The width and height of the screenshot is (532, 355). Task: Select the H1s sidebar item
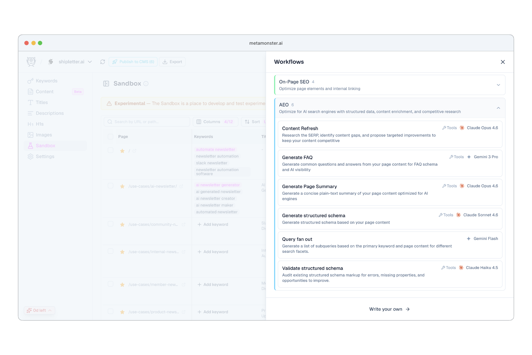(x=39, y=124)
